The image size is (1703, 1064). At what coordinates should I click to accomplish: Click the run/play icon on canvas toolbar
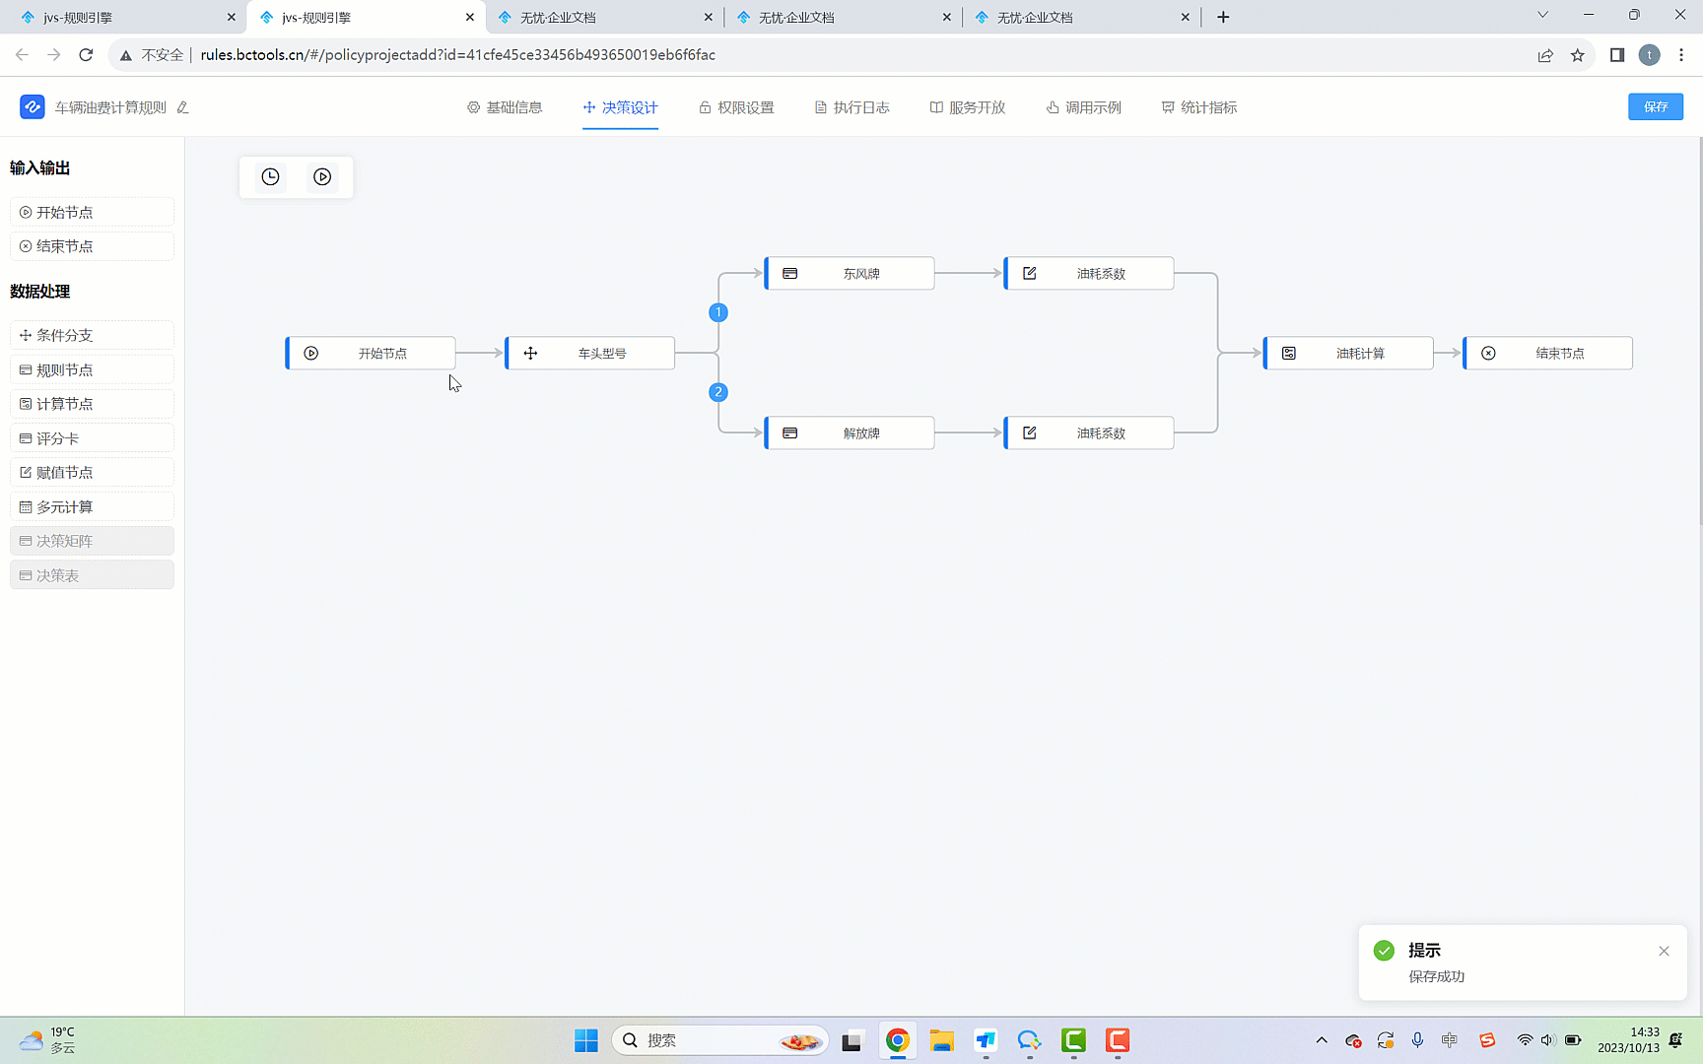point(322,177)
